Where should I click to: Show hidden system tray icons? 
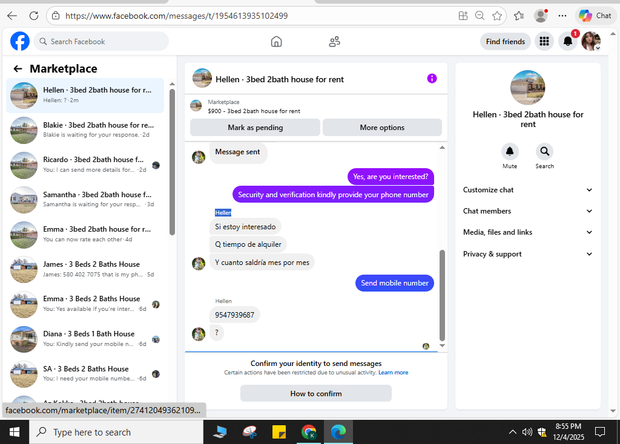click(512, 432)
